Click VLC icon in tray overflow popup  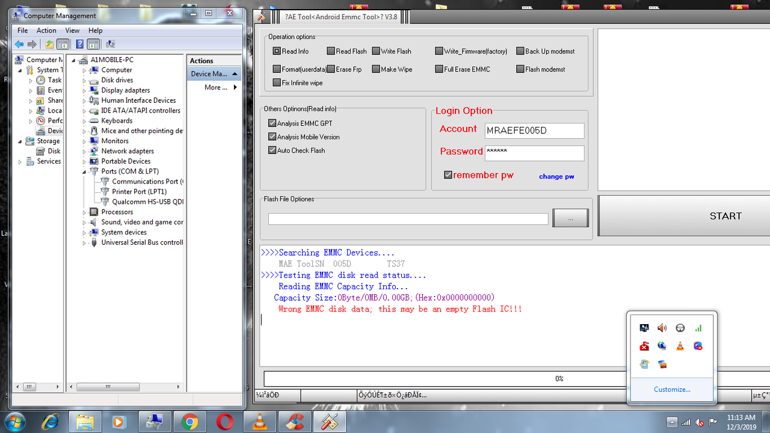(680, 346)
